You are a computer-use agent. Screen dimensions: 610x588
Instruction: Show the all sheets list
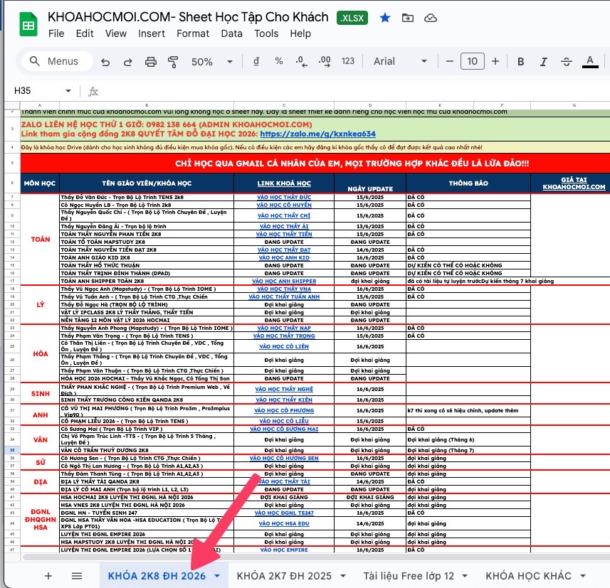[77, 576]
